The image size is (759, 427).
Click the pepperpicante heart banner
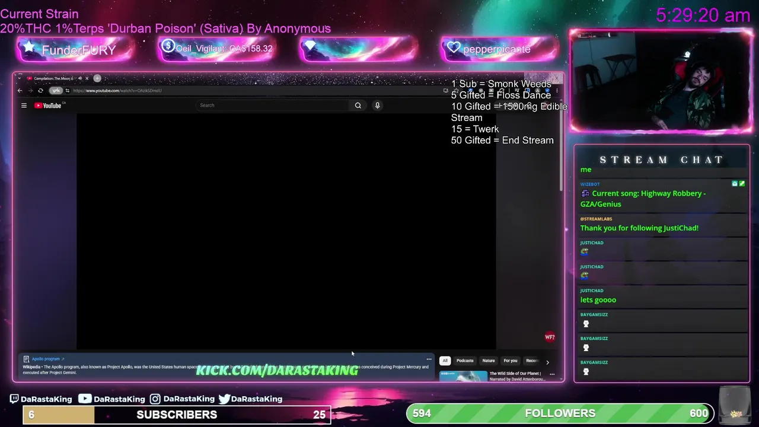pos(499,49)
